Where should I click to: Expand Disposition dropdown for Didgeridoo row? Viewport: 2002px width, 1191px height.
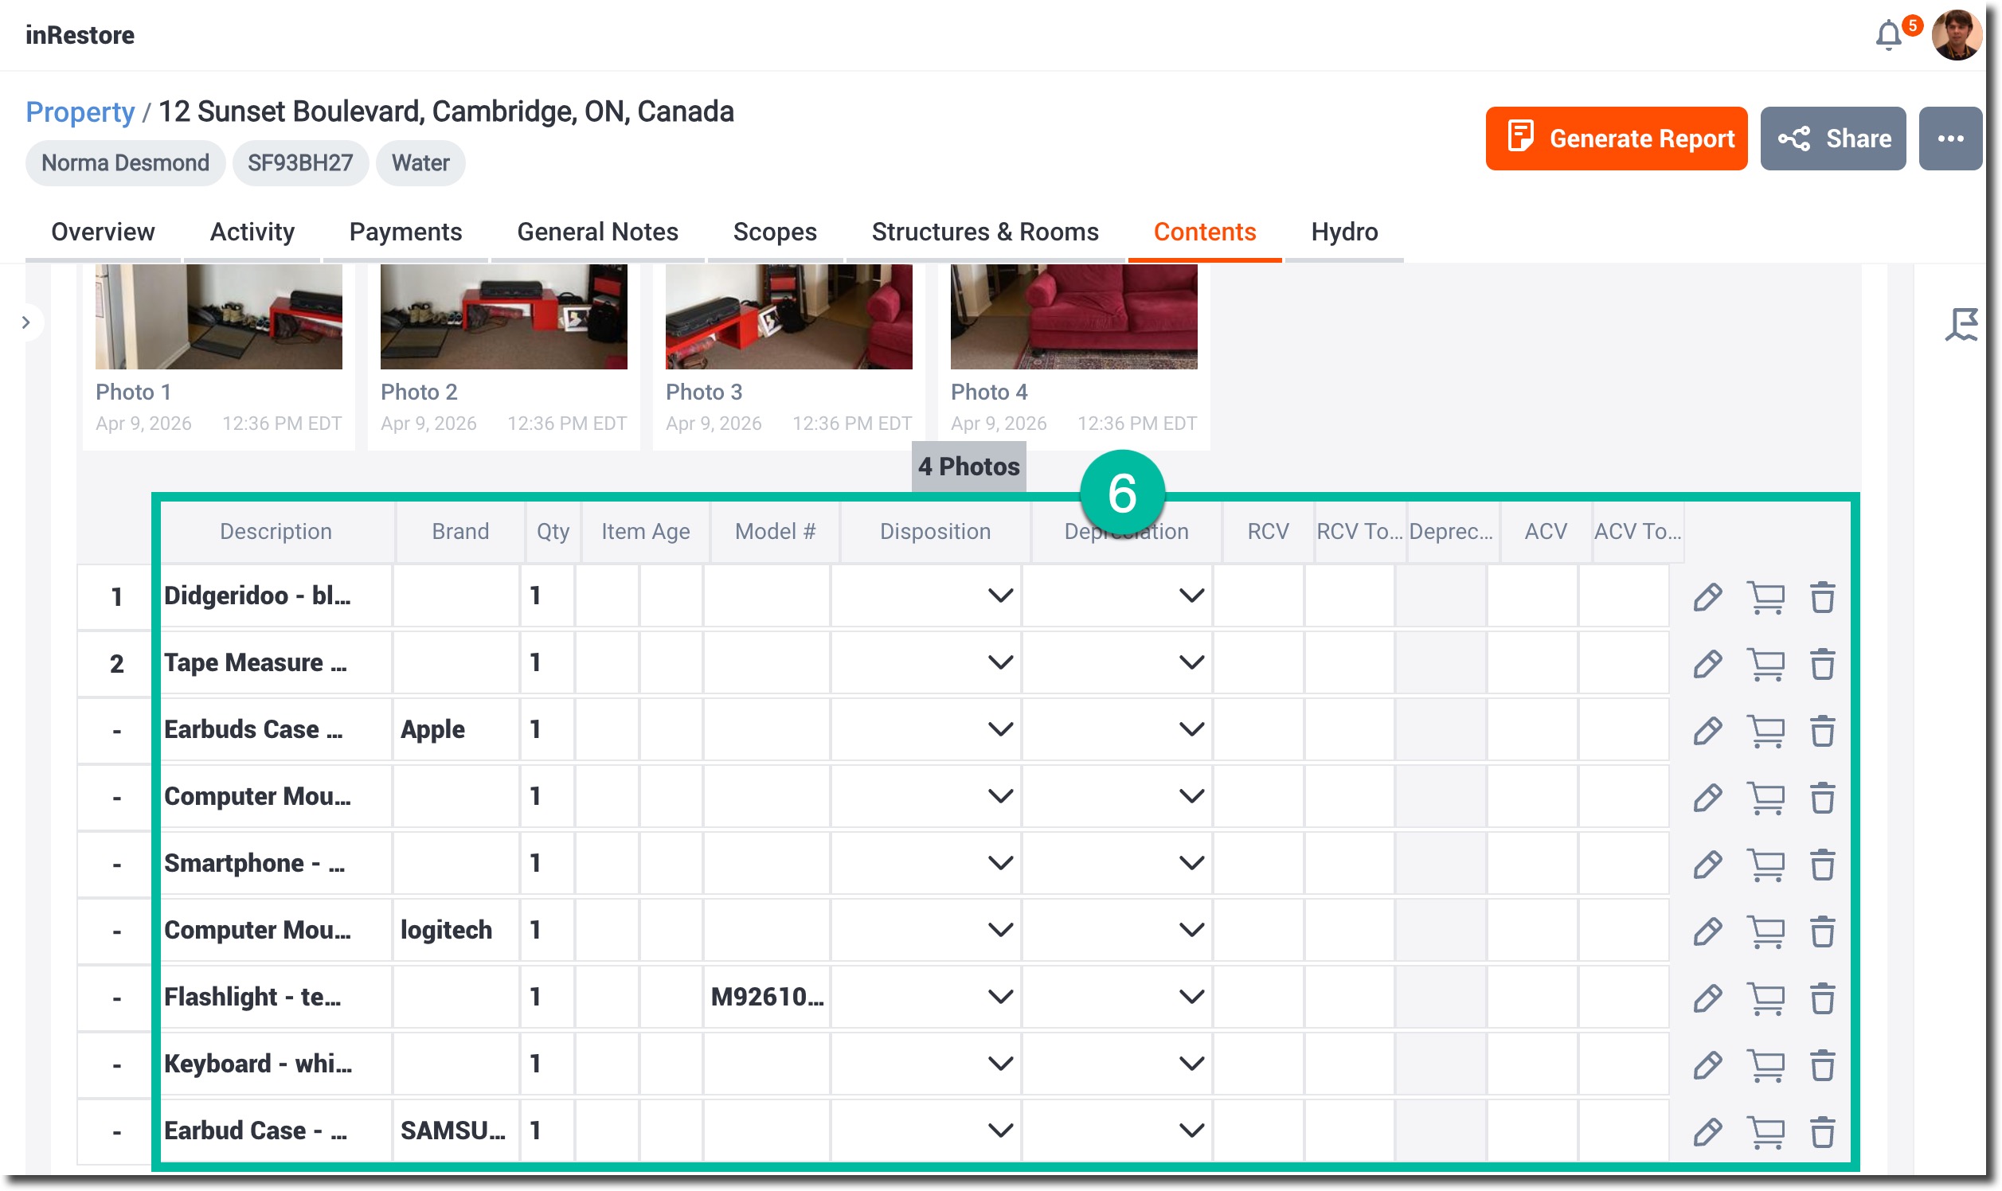[999, 595]
